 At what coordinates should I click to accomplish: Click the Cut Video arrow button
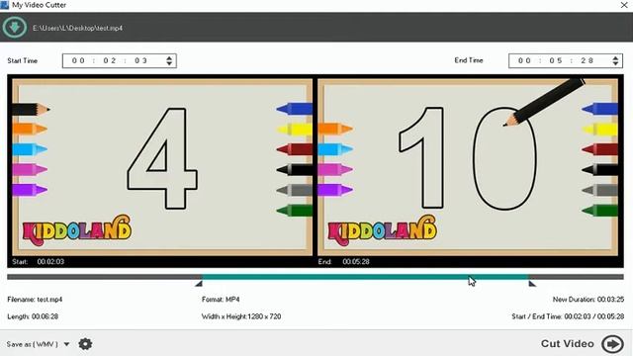click(x=612, y=344)
